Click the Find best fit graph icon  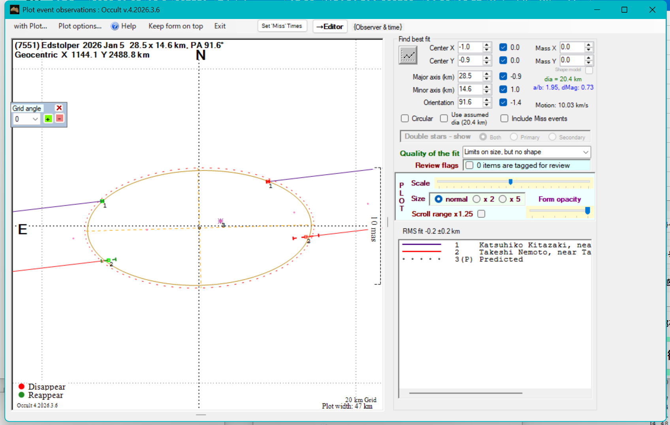tap(408, 55)
